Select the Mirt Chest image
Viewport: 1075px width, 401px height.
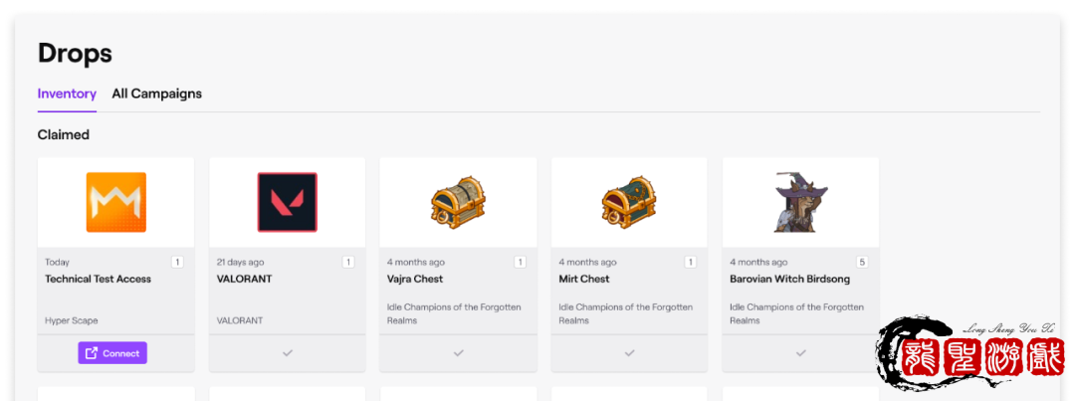pyautogui.click(x=629, y=203)
